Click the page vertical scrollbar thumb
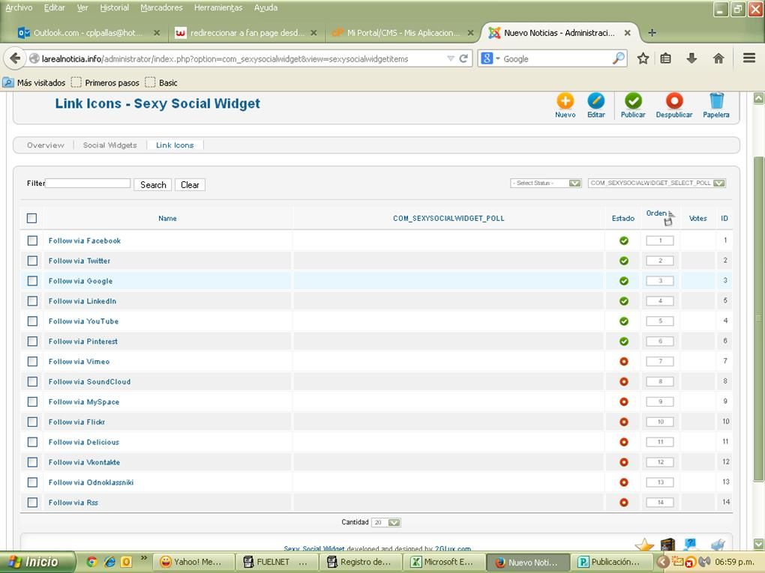This screenshot has height=573, width=765. [x=759, y=318]
